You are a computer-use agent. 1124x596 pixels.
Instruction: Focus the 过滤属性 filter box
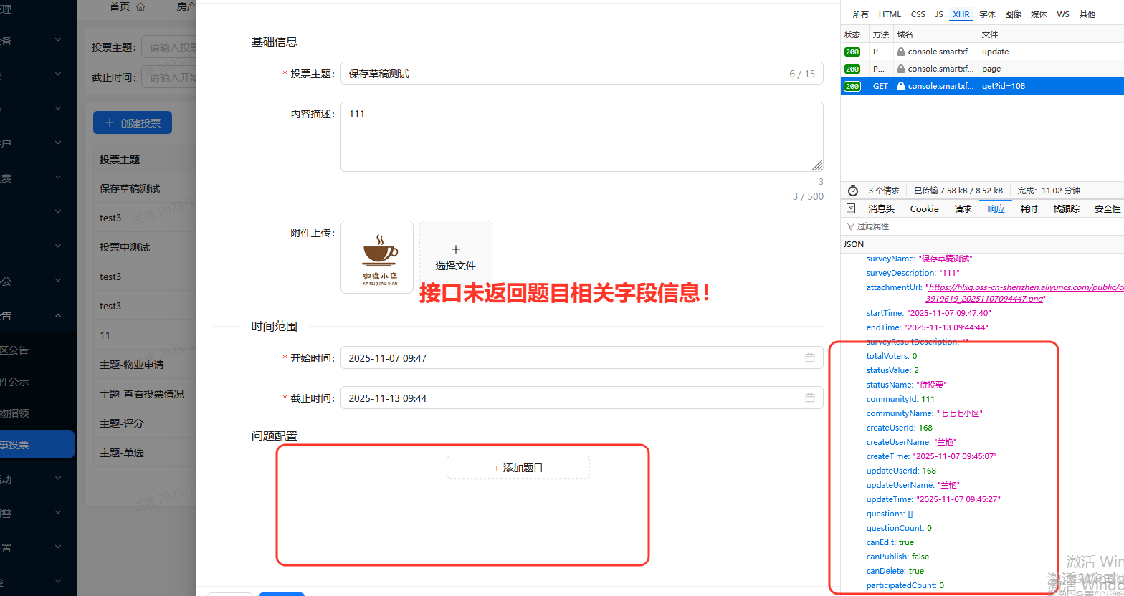[x=982, y=226]
